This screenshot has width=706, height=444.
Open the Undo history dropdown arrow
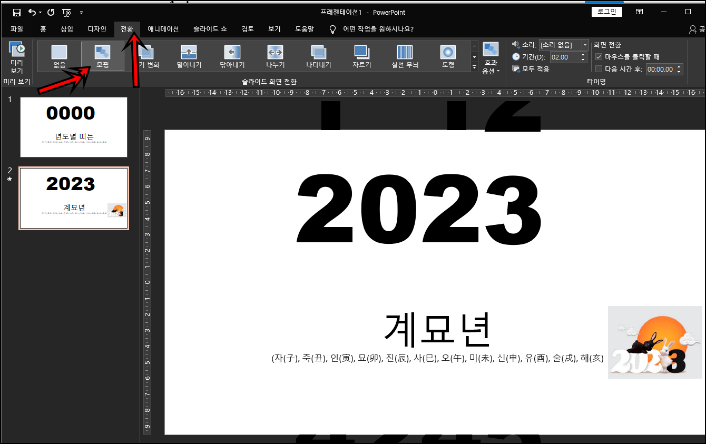pos(40,12)
